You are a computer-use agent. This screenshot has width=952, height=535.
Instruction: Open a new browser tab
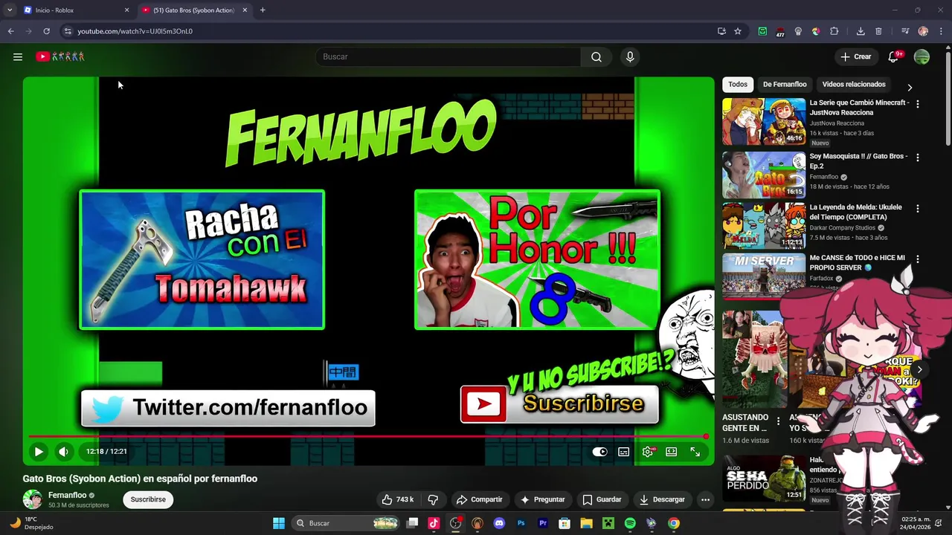(263, 10)
